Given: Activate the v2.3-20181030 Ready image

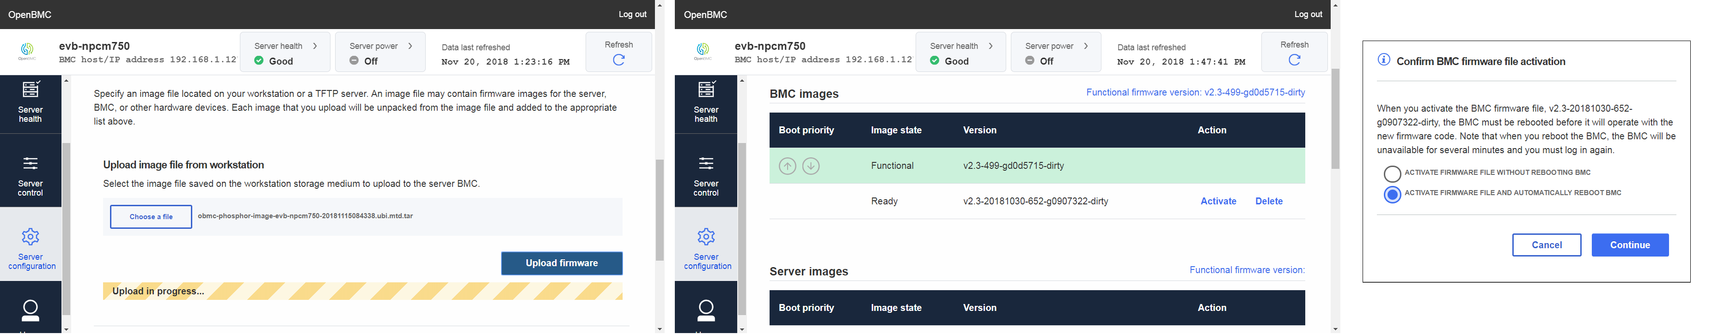Looking at the screenshot, I should coord(1217,202).
